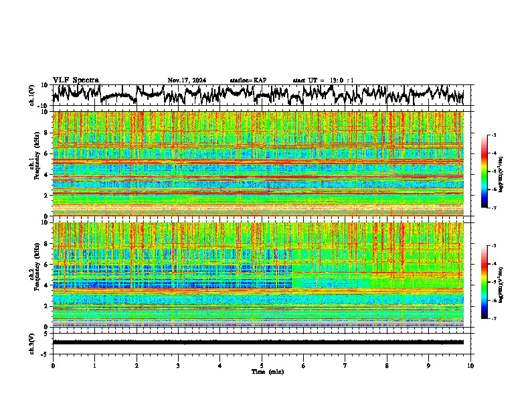
Task: Click the time axis tick label '0'
Action: coord(53,366)
